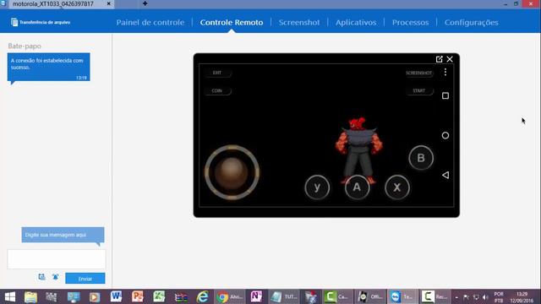Close the remote device view panel
This screenshot has height=304, width=541.
[450, 59]
